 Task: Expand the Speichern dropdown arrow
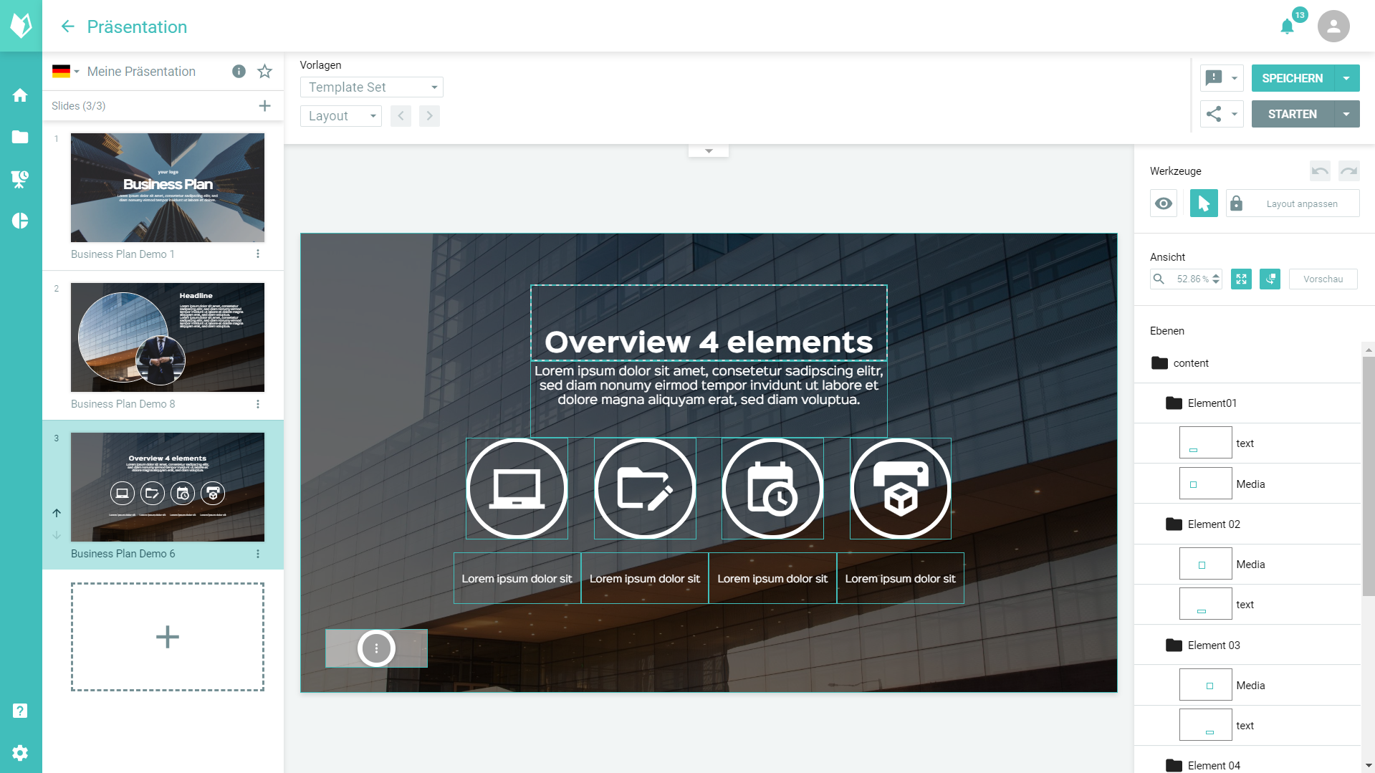click(x=1346, y=79)
